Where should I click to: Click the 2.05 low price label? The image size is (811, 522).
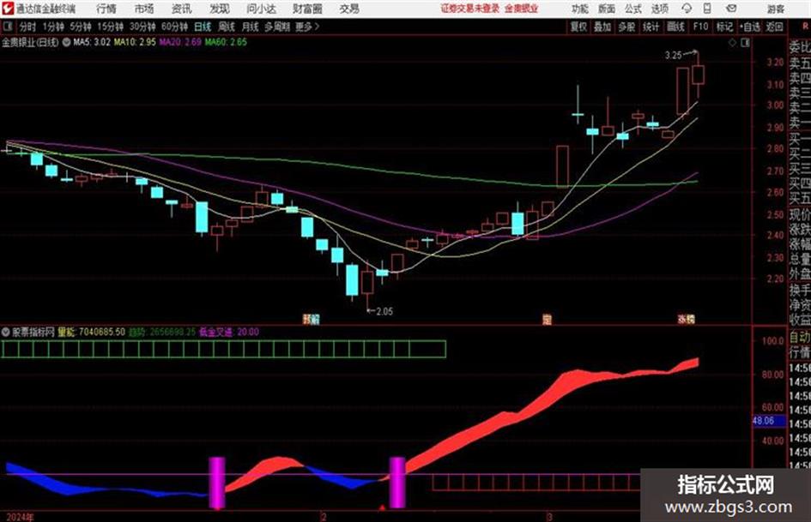(384, 312)
